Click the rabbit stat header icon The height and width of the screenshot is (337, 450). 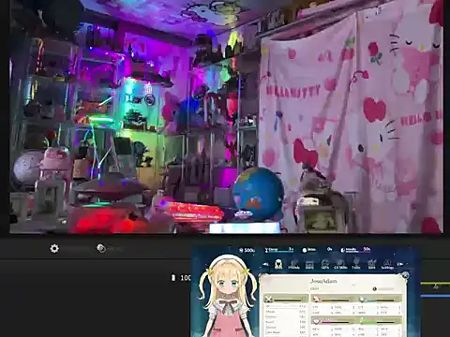click(316, 300)
